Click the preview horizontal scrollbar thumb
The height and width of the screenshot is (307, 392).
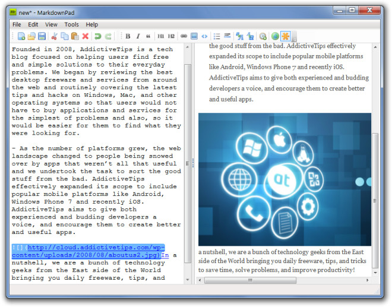click(250, 280)
